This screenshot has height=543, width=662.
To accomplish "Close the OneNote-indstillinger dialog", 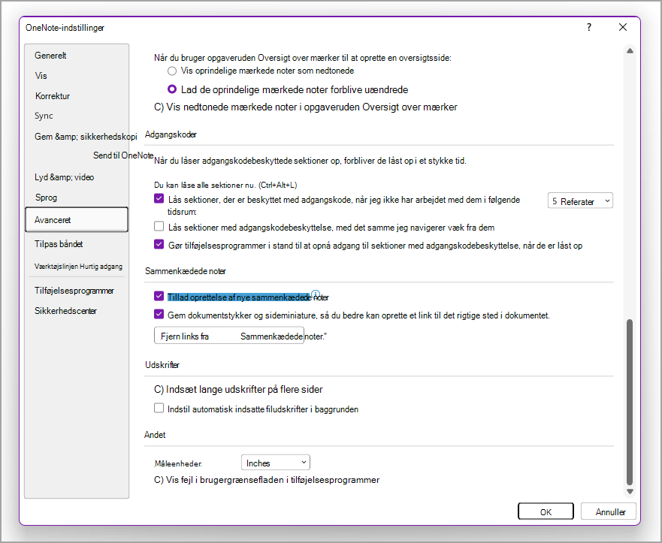I will (623, 28).
